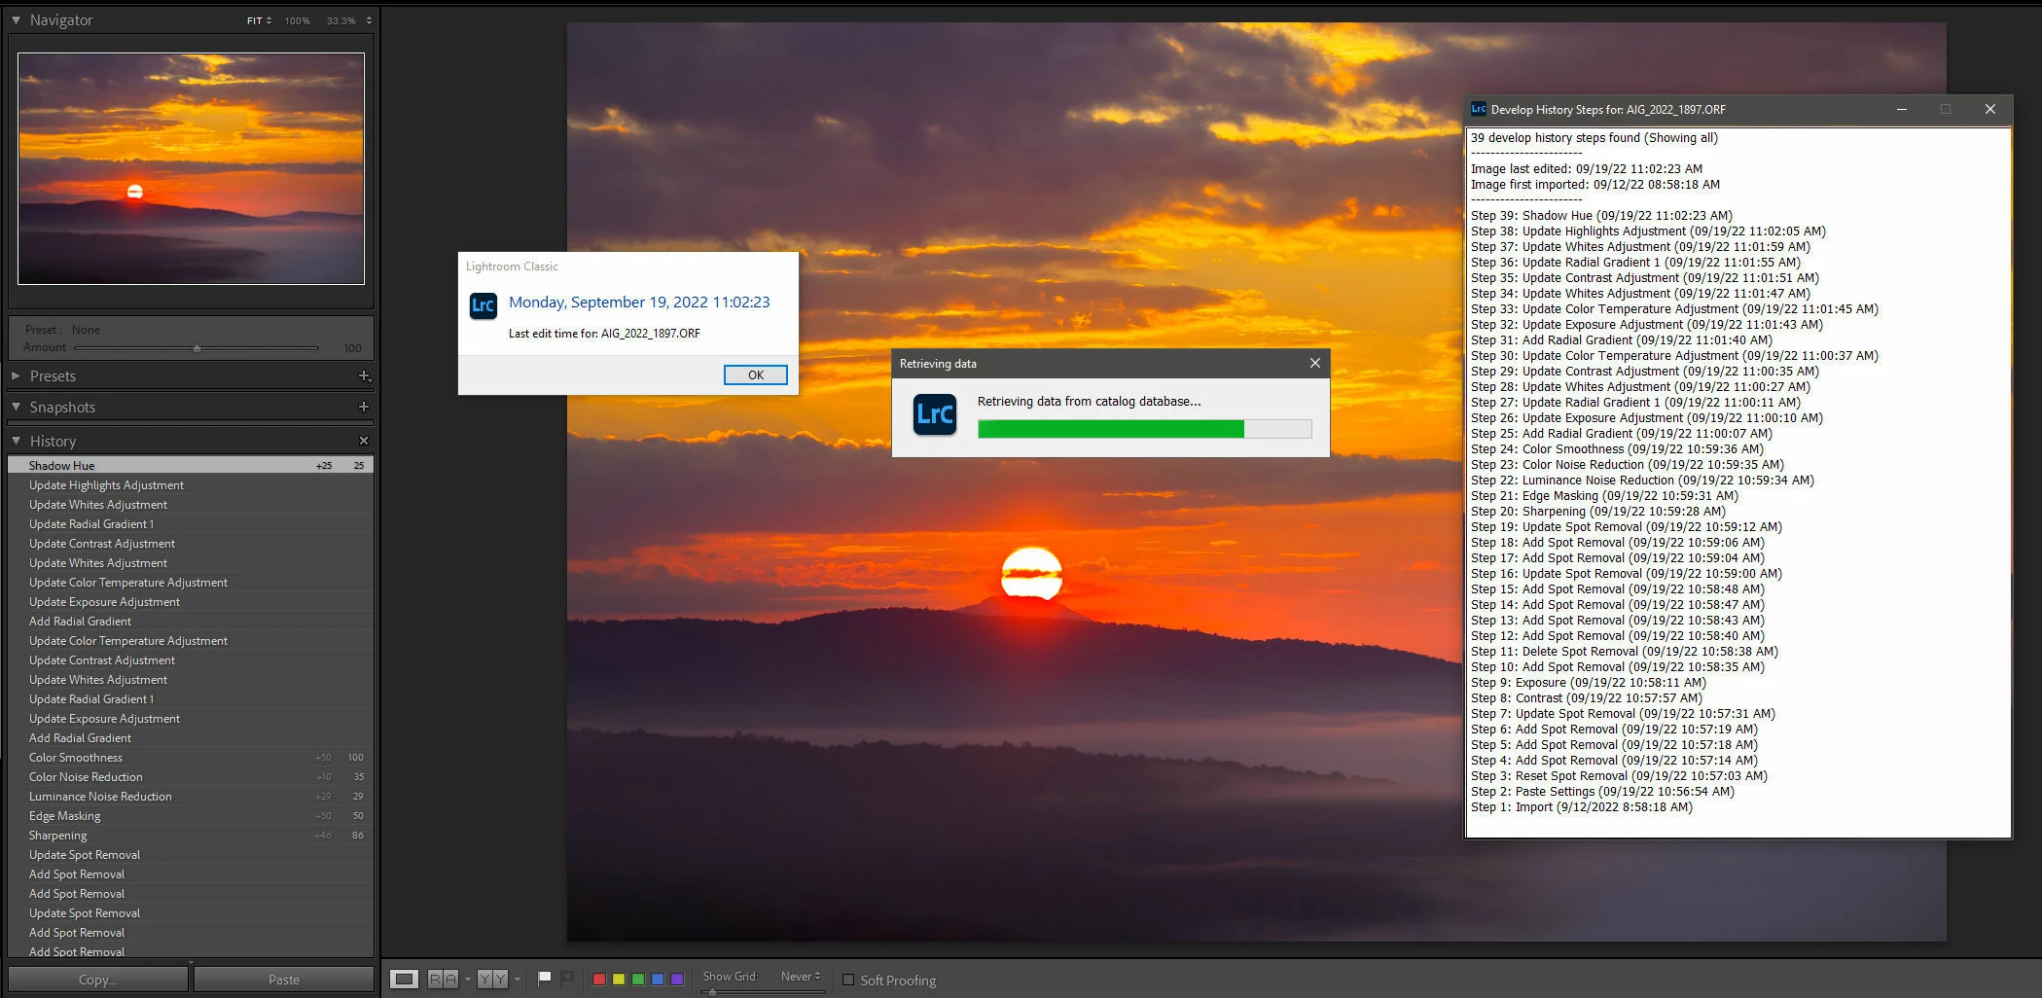This screenshot has width=2042, height=998.
Task: Minimize the Develop History Steps window
Action: click(1901, 109)
